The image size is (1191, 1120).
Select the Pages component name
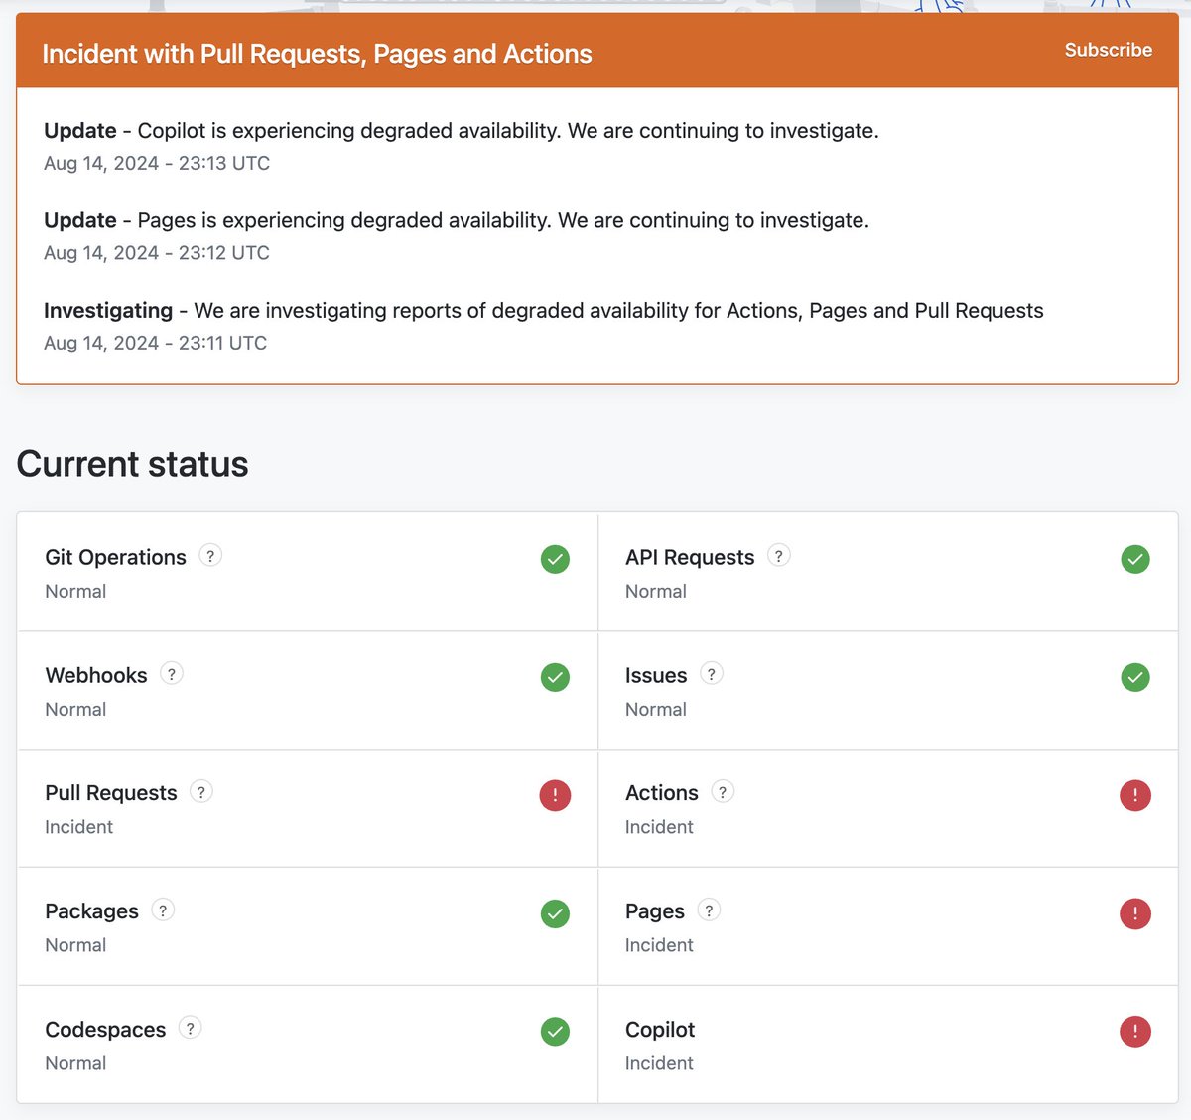[x=655, y=911]
